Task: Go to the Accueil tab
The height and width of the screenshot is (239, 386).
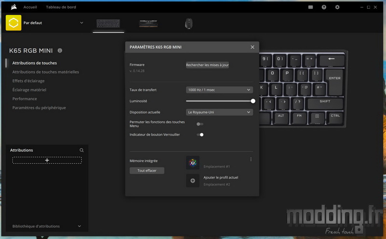Action: (x=30, y=7)
